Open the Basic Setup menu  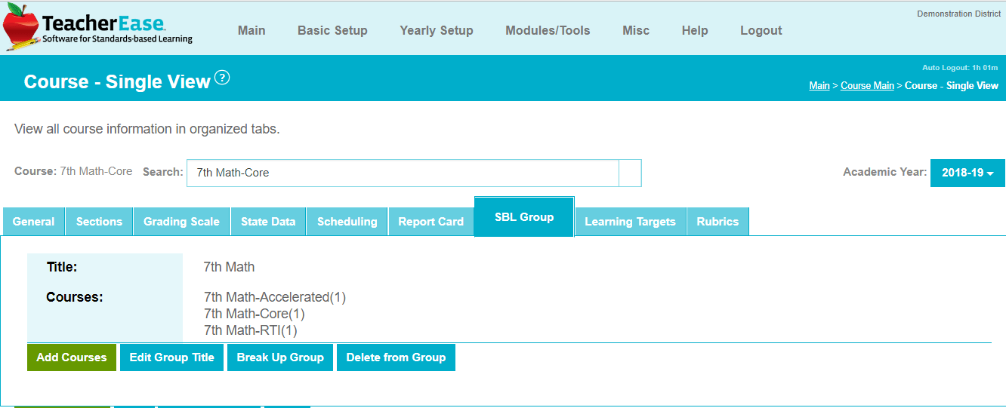click(332, 31)
